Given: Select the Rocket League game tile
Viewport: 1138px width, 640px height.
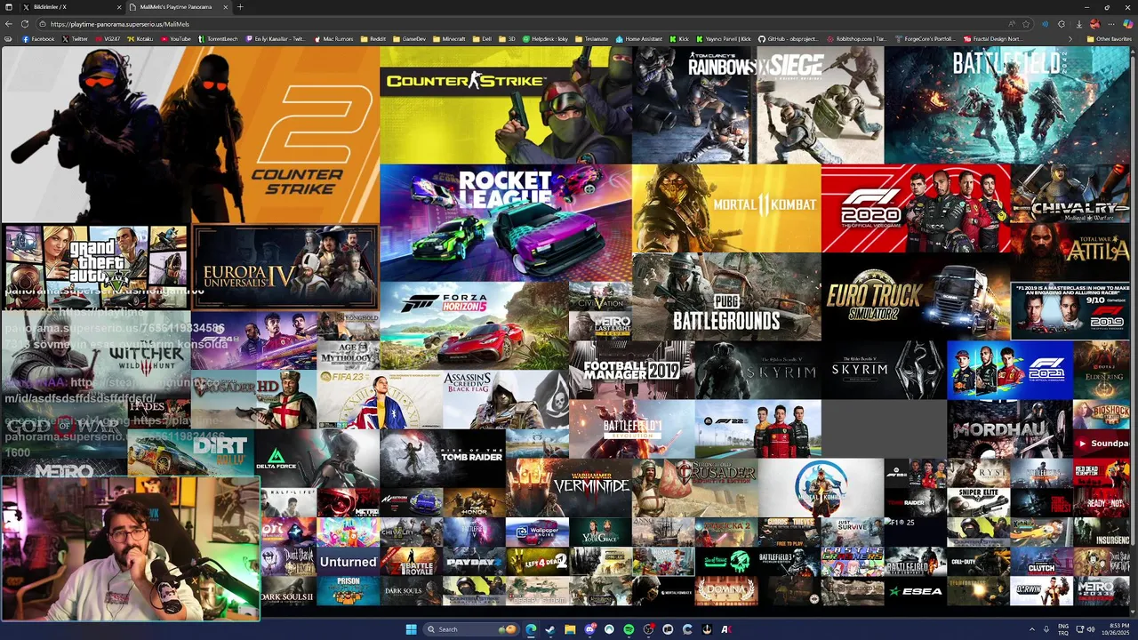Looking at the screenshot, I should coord(506,222).
